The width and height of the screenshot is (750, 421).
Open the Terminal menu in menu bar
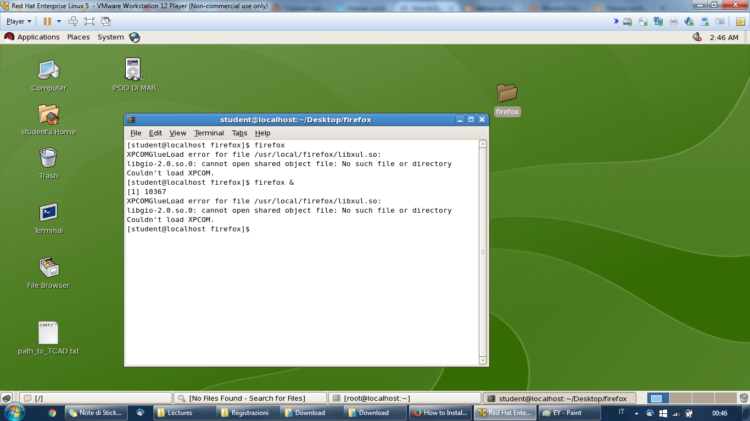coord(209,133)
